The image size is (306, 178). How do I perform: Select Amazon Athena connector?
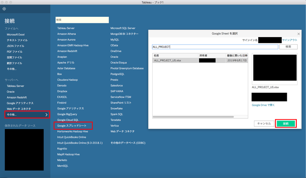click(67, 34)
